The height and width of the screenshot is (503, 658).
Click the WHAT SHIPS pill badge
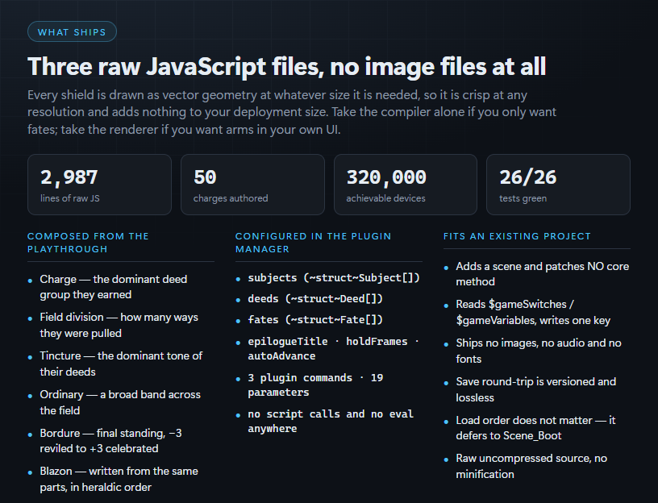click(72, 32)
